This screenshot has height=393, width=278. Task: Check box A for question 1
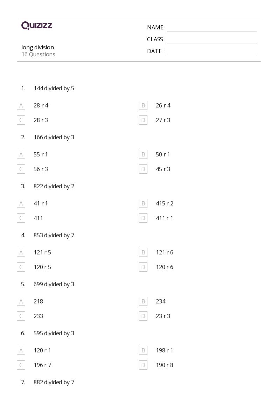(x=21, y=105)
